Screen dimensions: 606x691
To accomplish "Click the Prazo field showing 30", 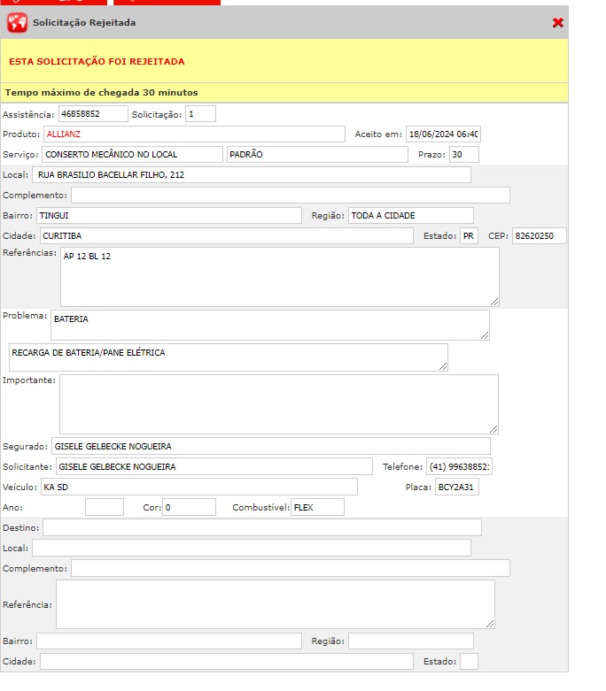I will pos(463,155).
